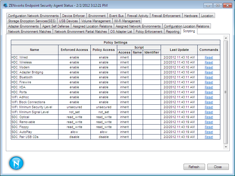
Task: Open Network Environment Partial Matches tab
Action: pos(80,32)
